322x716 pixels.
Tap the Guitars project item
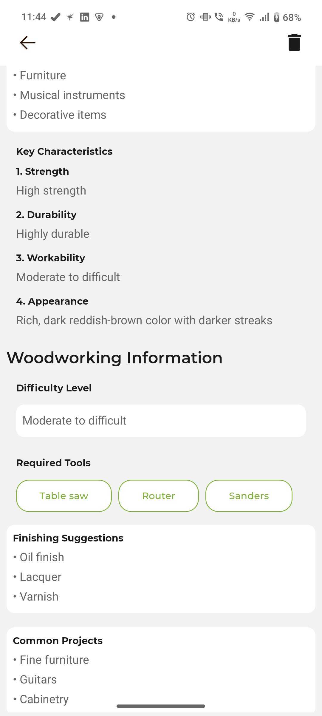(x=38, y=680)
